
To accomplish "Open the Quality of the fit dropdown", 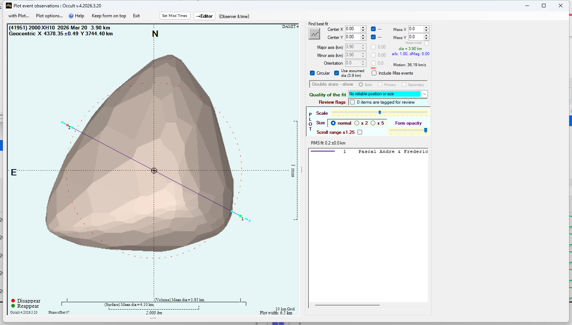I will (x=424, y=94).
